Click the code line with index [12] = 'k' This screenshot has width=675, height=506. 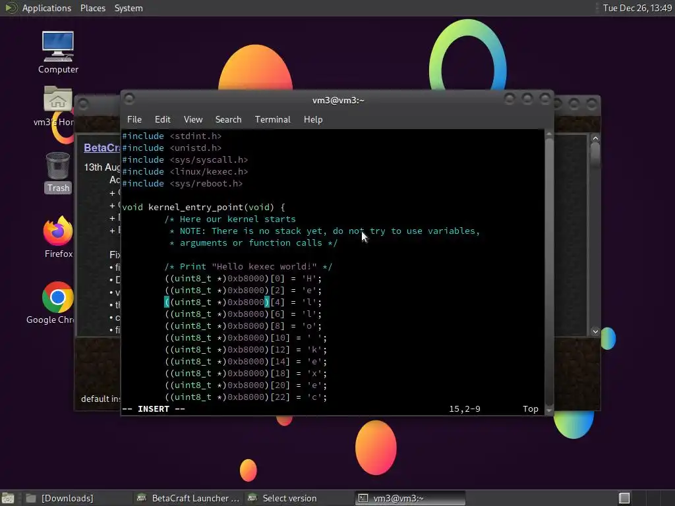click(x=246, y=350)
